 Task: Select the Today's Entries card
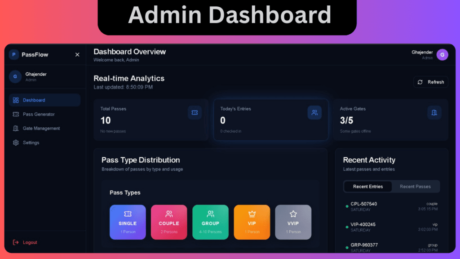pyautogui.click(x=271, y=120)
